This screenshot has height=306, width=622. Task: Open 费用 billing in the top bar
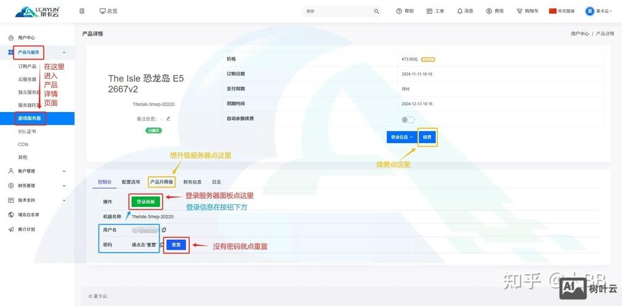click(495, 11)
